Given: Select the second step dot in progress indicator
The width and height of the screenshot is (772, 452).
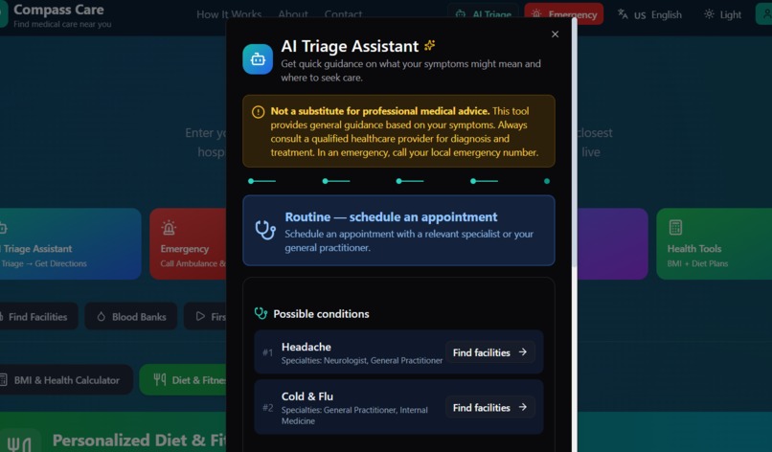Looking at the screenshot, I should point(325,181).
